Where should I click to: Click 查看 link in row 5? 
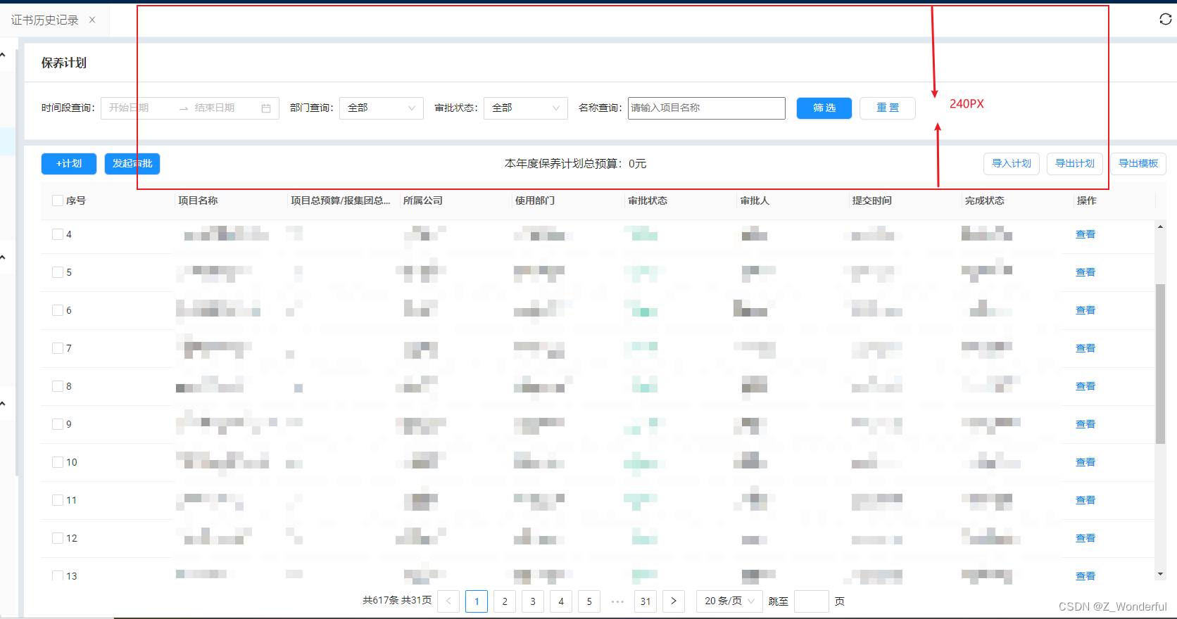point(1085,272)
